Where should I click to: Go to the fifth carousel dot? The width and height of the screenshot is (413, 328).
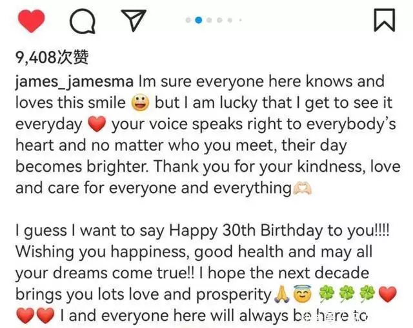[230, 20]
